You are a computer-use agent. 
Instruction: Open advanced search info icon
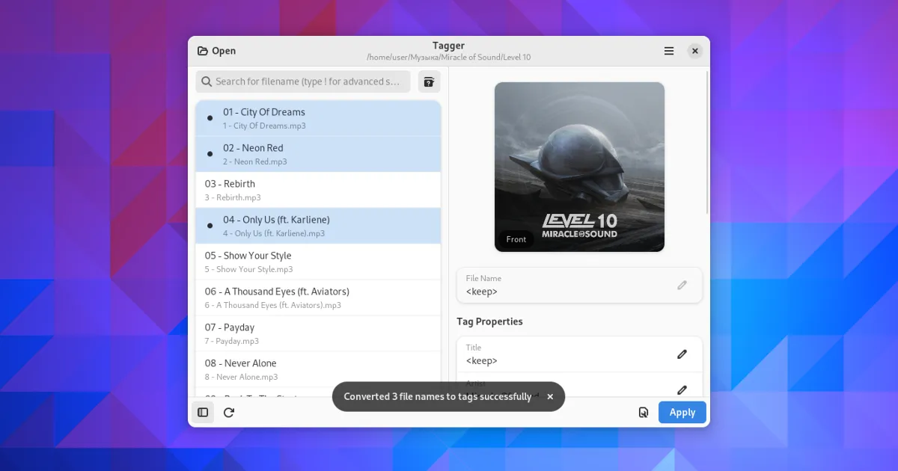tap(429, 81)
